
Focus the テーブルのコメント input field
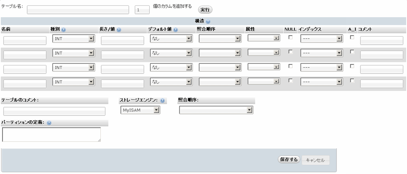pyautogui.click(x=54, y=111)
